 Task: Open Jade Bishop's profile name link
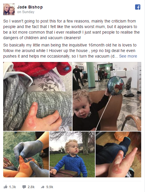point(30,7)
